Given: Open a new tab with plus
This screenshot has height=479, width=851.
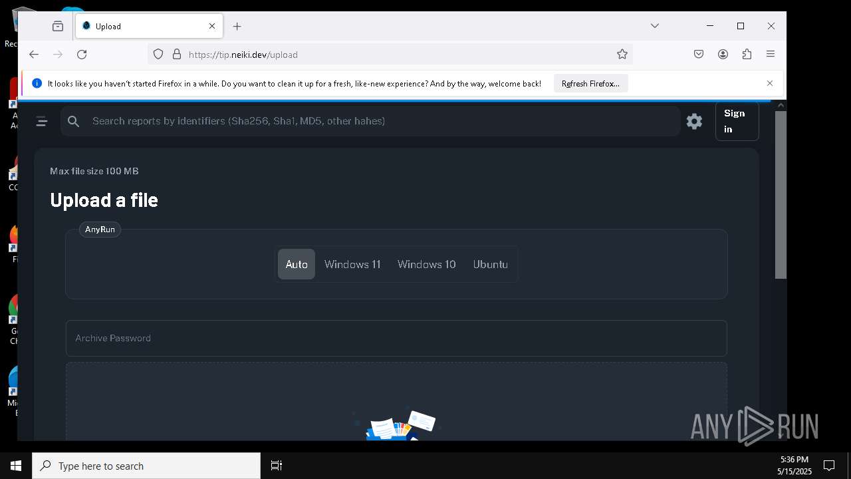Looking at the screenshot, I should (x=237, y=26).
